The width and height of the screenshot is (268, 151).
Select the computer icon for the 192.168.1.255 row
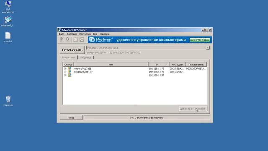pyautogui.click(x=70, y=75)
